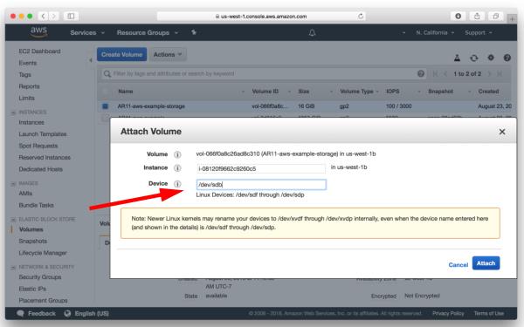Click the info icon next to Instance
The image size is (524, 327).
(x=177, y=167)
